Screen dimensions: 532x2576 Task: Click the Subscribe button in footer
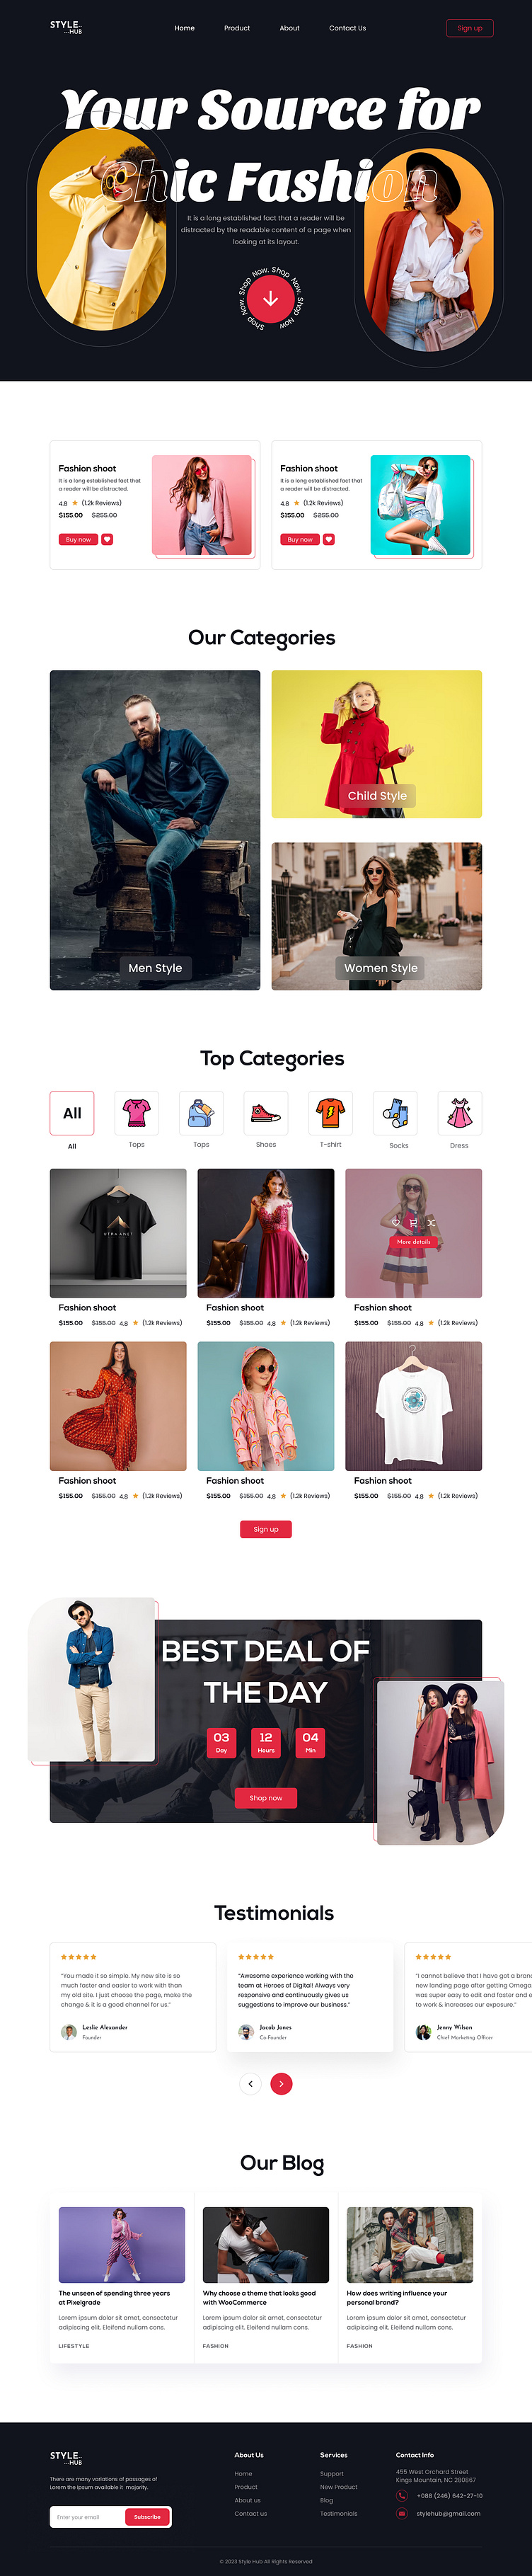pyautogui.click(x=147, y=2517)
